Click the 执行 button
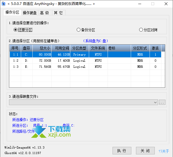The height and width of the screenshot is (157, 173). coord(122,151)
